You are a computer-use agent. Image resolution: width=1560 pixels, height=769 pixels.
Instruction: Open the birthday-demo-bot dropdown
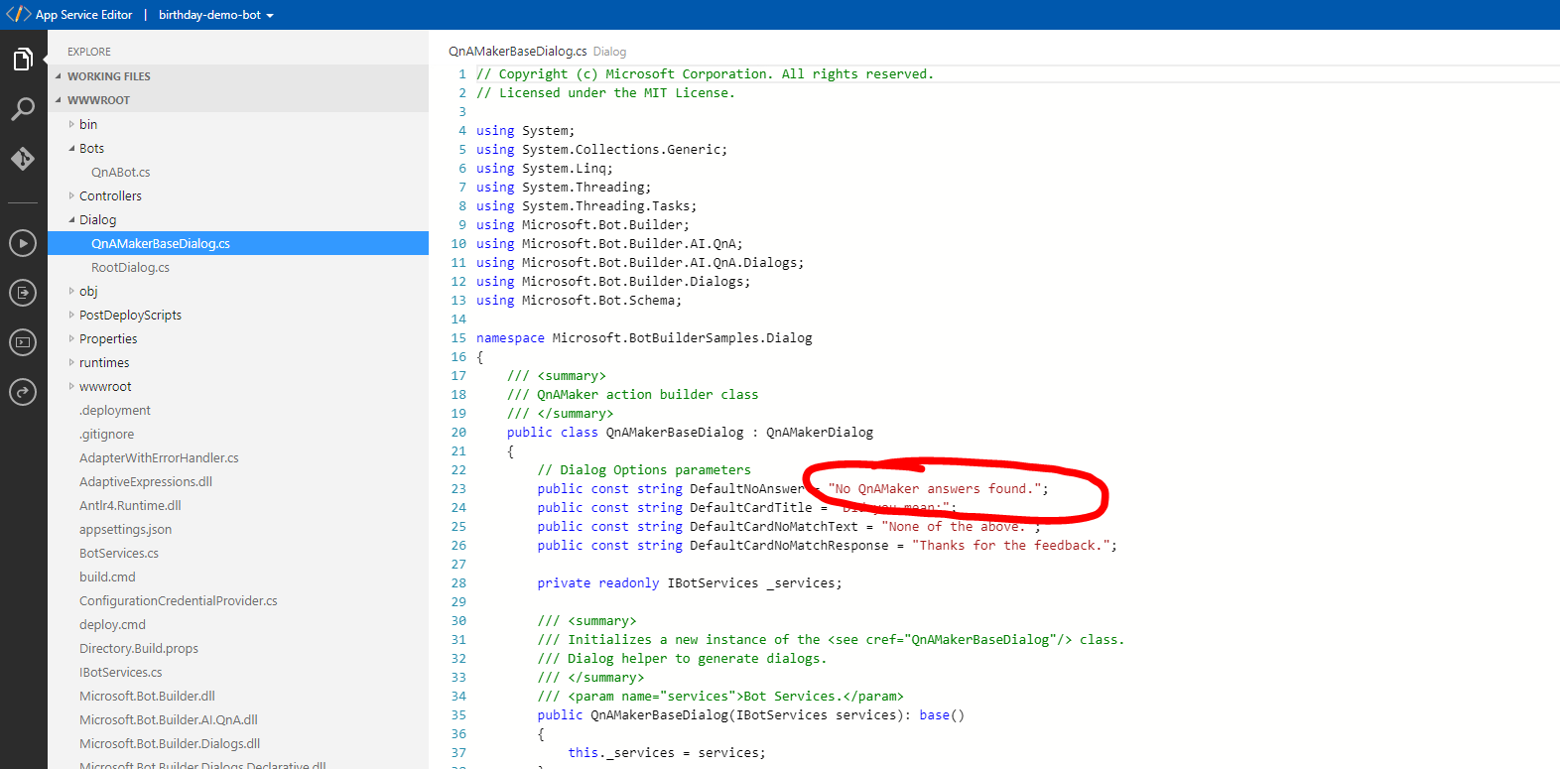[216, 15]
